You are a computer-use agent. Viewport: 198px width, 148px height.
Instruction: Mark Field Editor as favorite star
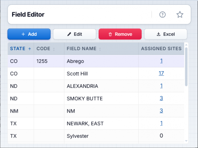pos(180,15)
